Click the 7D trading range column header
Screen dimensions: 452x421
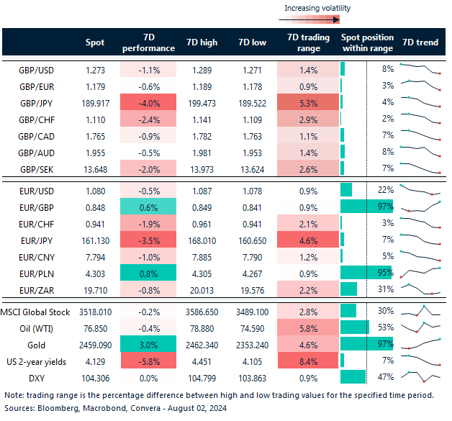[307, 42]
